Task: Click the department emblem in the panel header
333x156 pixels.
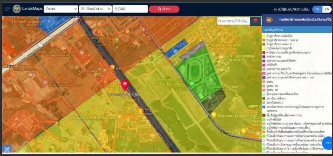Action: (x=269, y=20)
